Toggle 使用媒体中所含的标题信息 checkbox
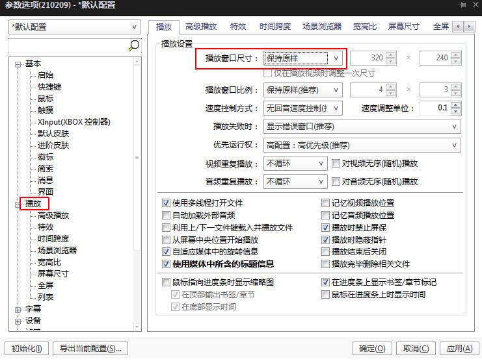Screen dimensions: 482x361 pyautogui.click(x=166, y=264)
